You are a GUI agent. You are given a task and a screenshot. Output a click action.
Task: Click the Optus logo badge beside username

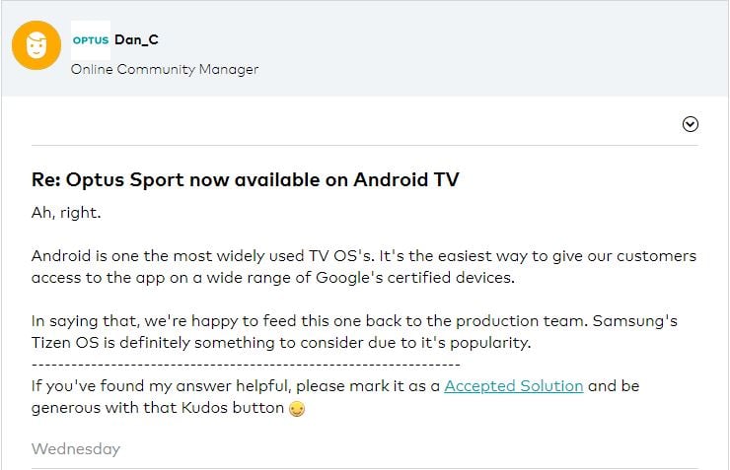pos(91,40)
